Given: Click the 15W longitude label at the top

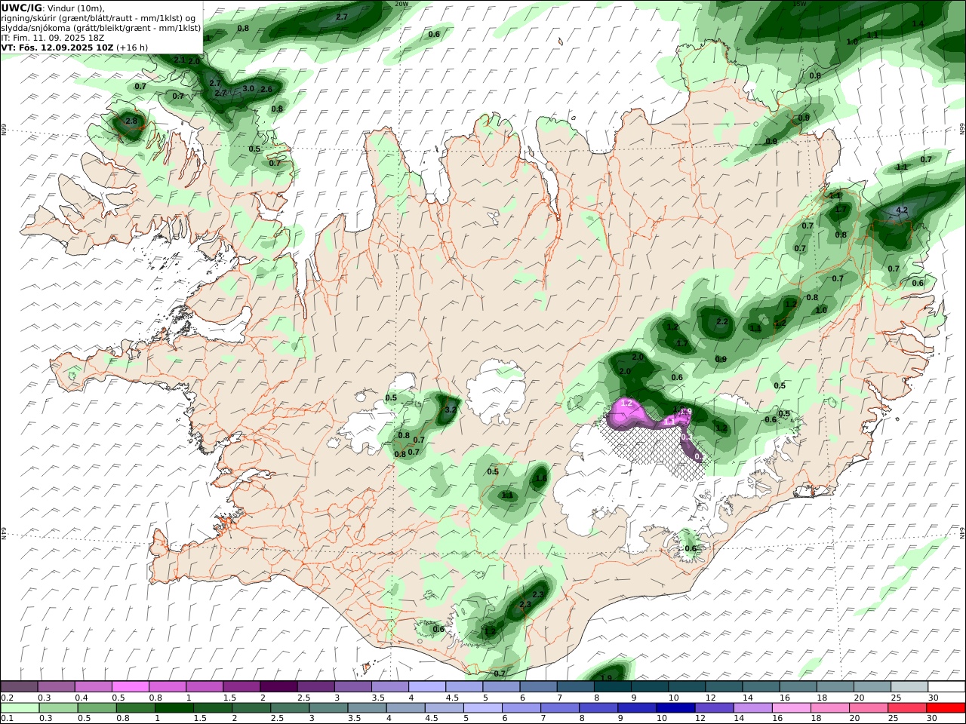Looking at the screenshot, I should pyautogui.click(x=800, y=4).
